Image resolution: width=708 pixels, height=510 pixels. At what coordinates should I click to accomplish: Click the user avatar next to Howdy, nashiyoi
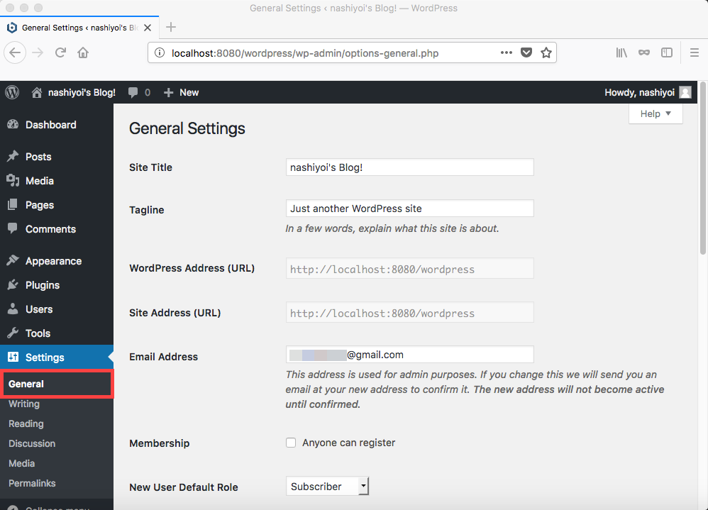(x=685, y=92)
